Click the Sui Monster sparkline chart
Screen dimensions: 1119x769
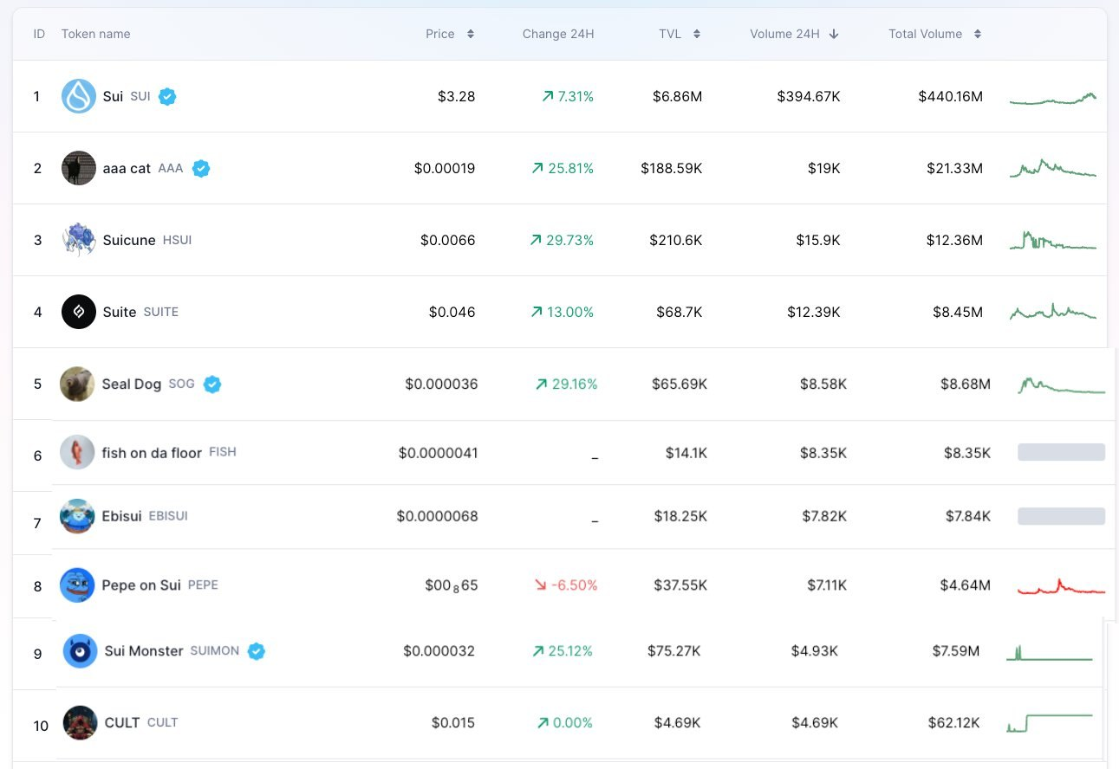point(1050,652)
